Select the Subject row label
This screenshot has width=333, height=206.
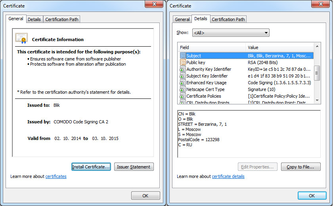194,56
